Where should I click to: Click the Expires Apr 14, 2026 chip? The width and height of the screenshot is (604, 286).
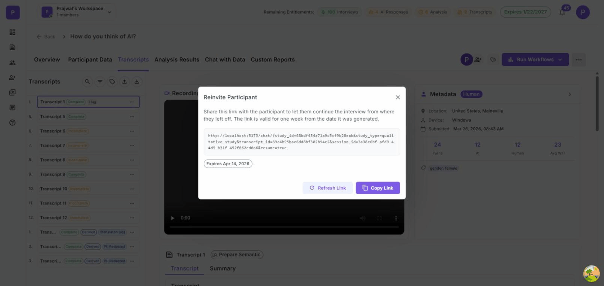tap(228, 164)
